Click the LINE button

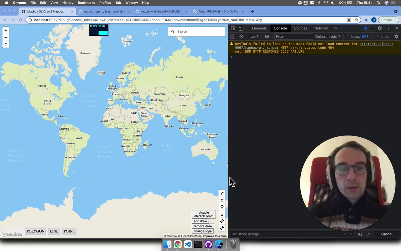(54, 231)
